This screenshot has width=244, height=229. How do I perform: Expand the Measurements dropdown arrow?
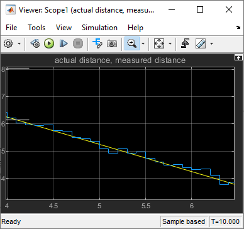(x=211, y=43)
